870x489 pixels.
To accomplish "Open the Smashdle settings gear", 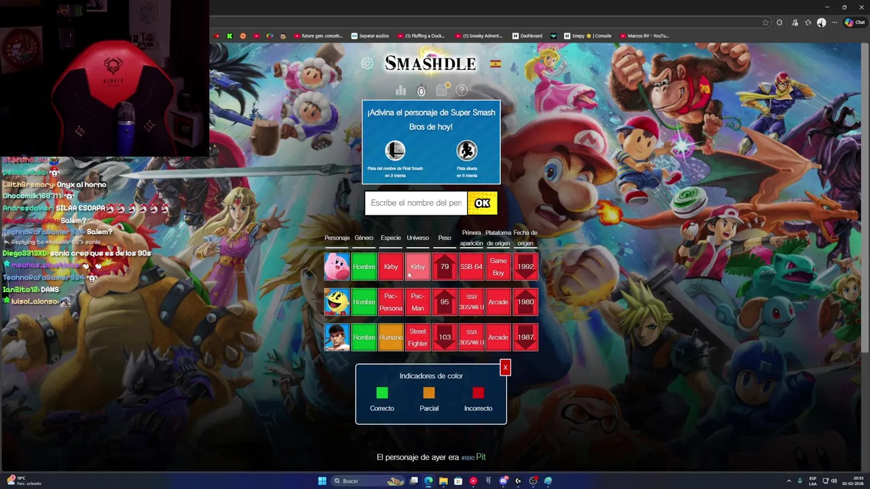I will click(x=367, y=63).
